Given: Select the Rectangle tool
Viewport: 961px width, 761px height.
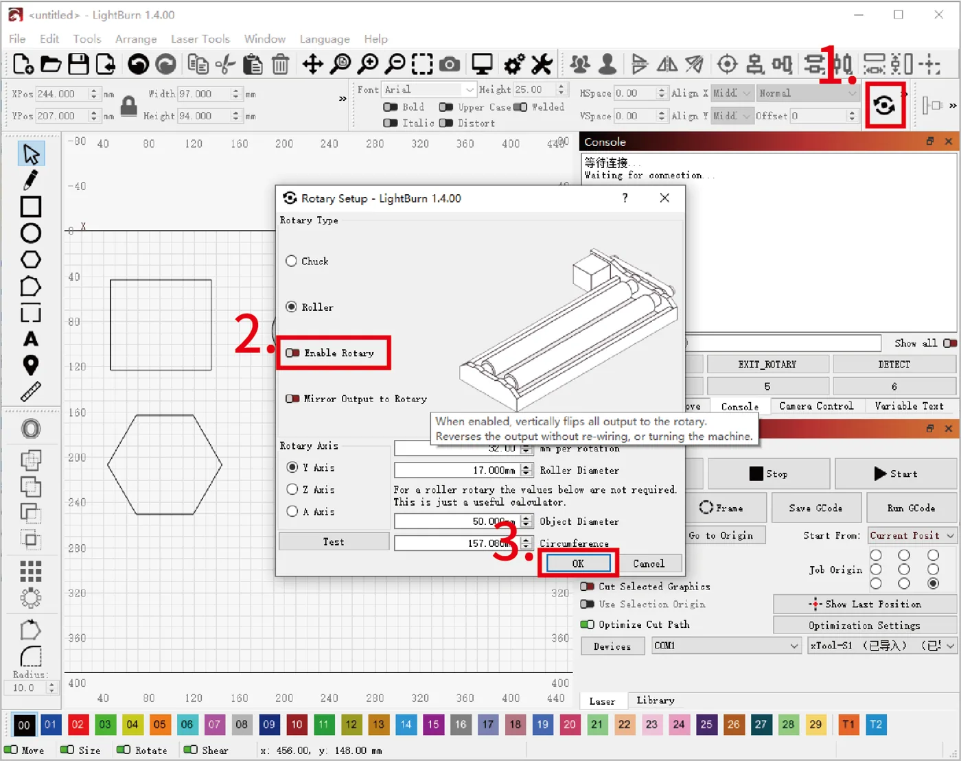Looking at the screenshot, I should [x=31, y=207].
